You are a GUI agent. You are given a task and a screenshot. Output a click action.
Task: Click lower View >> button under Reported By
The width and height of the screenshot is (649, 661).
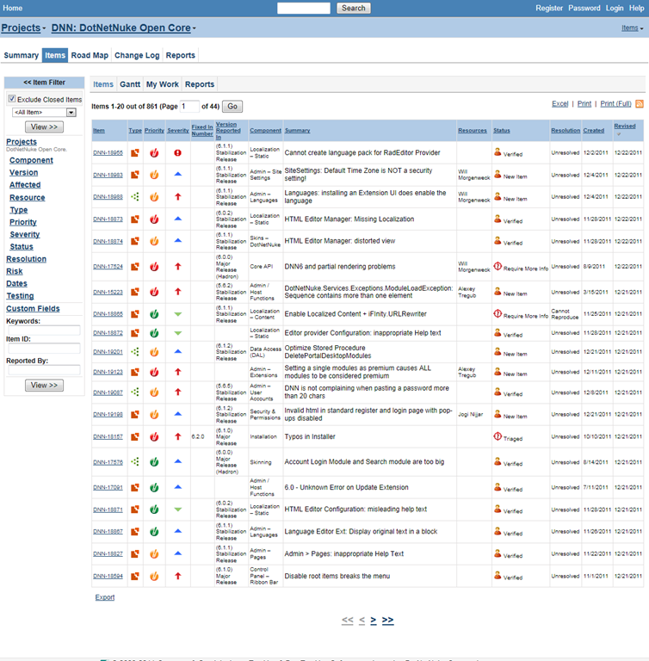pyautogui.click(x=44, y=386)
